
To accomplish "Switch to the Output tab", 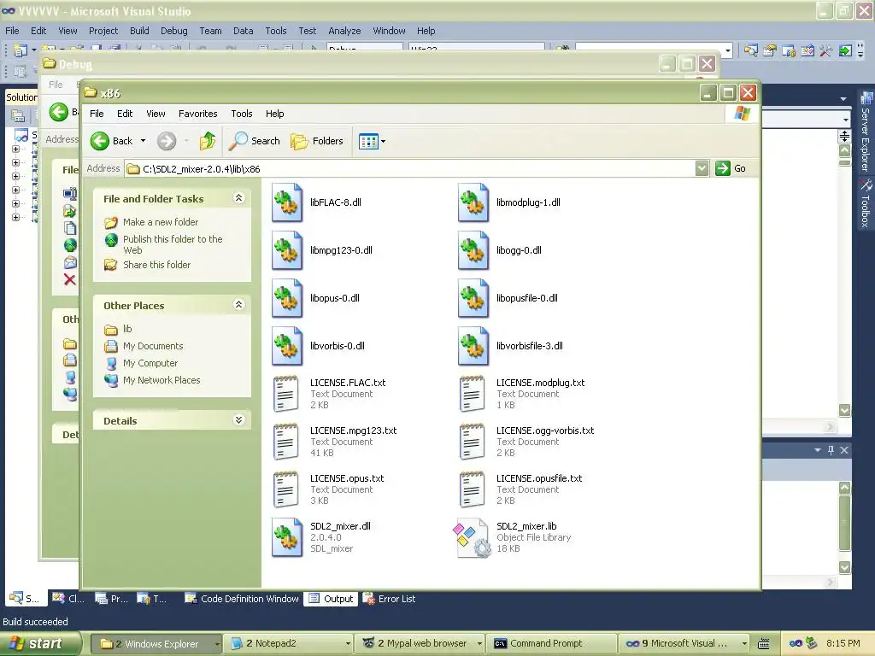I will coord(332,599).
